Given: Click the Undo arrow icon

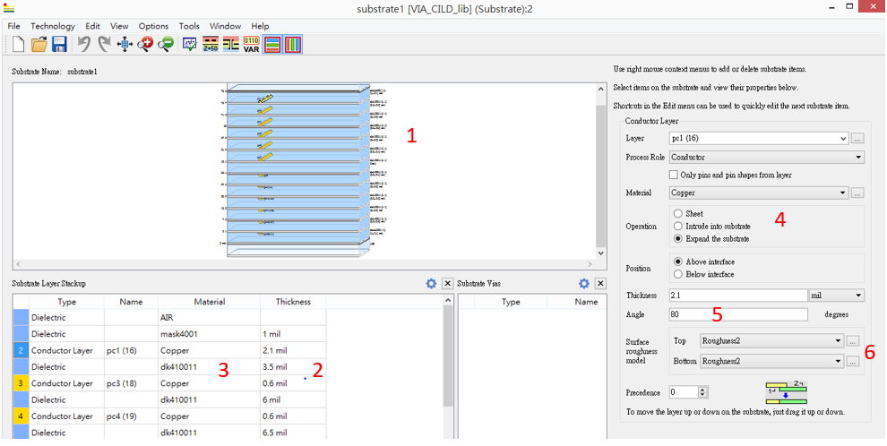Looking at the screenshot, I should (83, 44).
